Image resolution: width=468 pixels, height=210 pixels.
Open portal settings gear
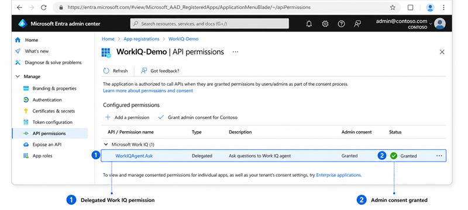(325, 24)
